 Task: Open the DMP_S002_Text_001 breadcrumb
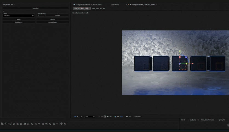(x=98, y=8)
